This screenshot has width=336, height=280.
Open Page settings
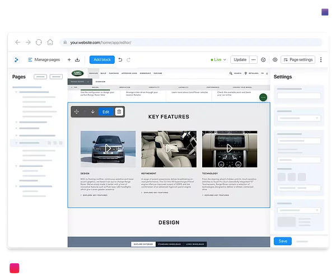298,59
